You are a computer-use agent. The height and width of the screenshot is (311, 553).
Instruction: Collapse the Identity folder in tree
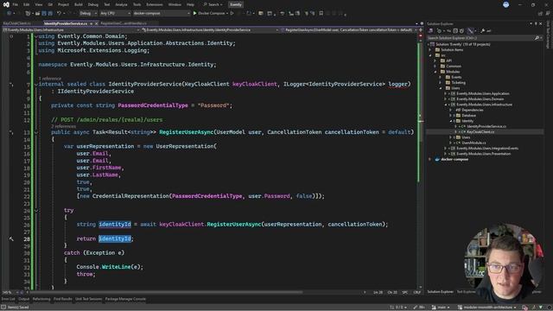point(451,121)
